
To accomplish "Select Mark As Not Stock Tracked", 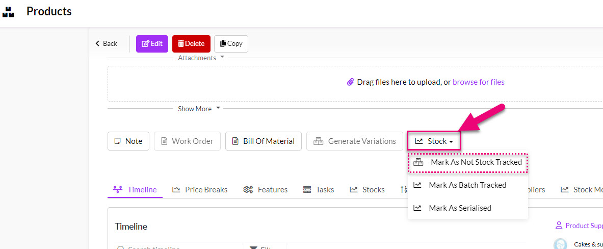I will click(x=467, y=162).
